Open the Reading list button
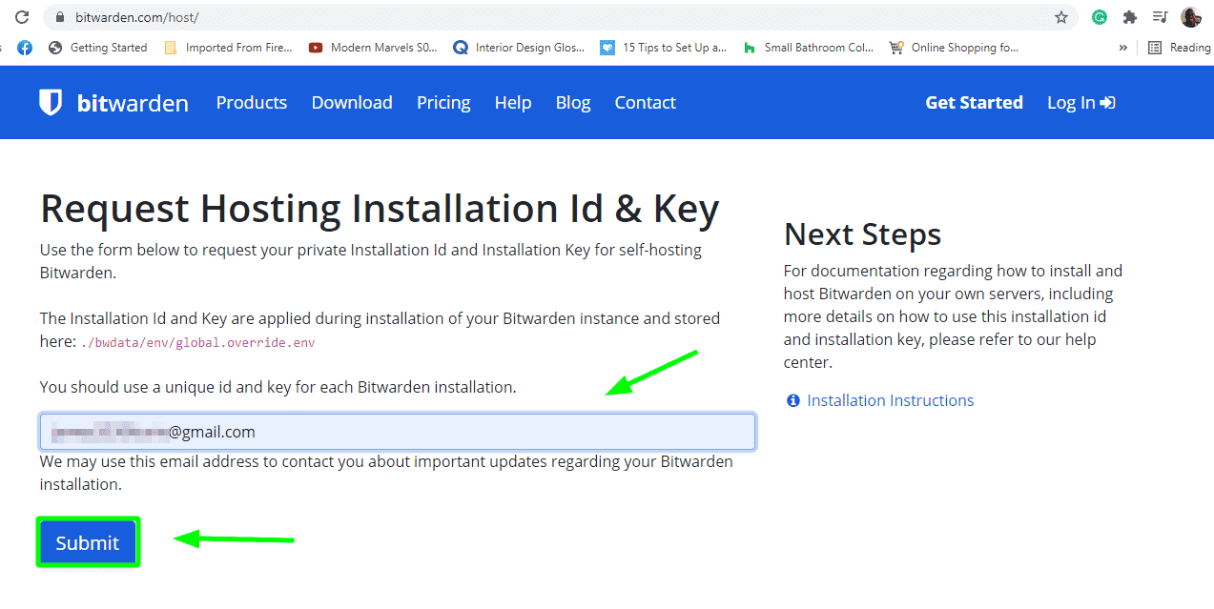The height and width of the screenshot is (609, 1214). pos(1180,48)
